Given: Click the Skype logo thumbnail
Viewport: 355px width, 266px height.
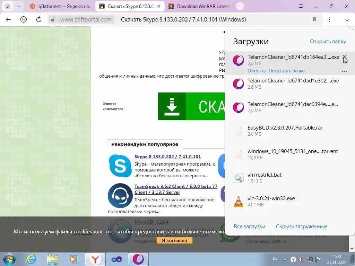Looking at the screenshot, I should click(x=120, y=166).
